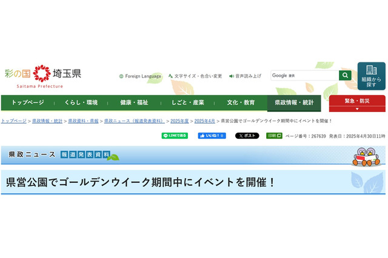
Task: Post to X with ポスト button
Action: (x=247, y=136)
